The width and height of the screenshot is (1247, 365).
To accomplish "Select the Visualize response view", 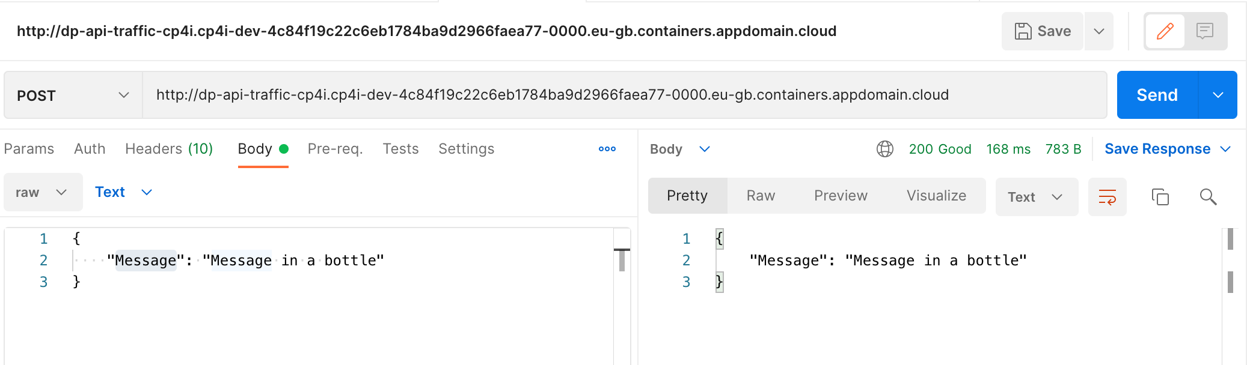I will 936,196.
